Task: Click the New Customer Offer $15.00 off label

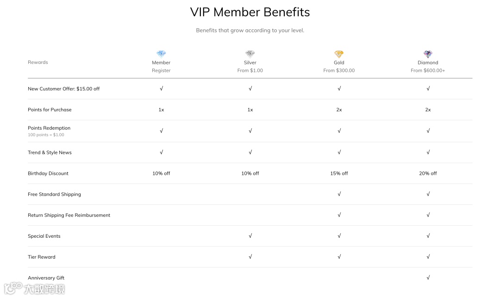Action: (x=64, y=89)
